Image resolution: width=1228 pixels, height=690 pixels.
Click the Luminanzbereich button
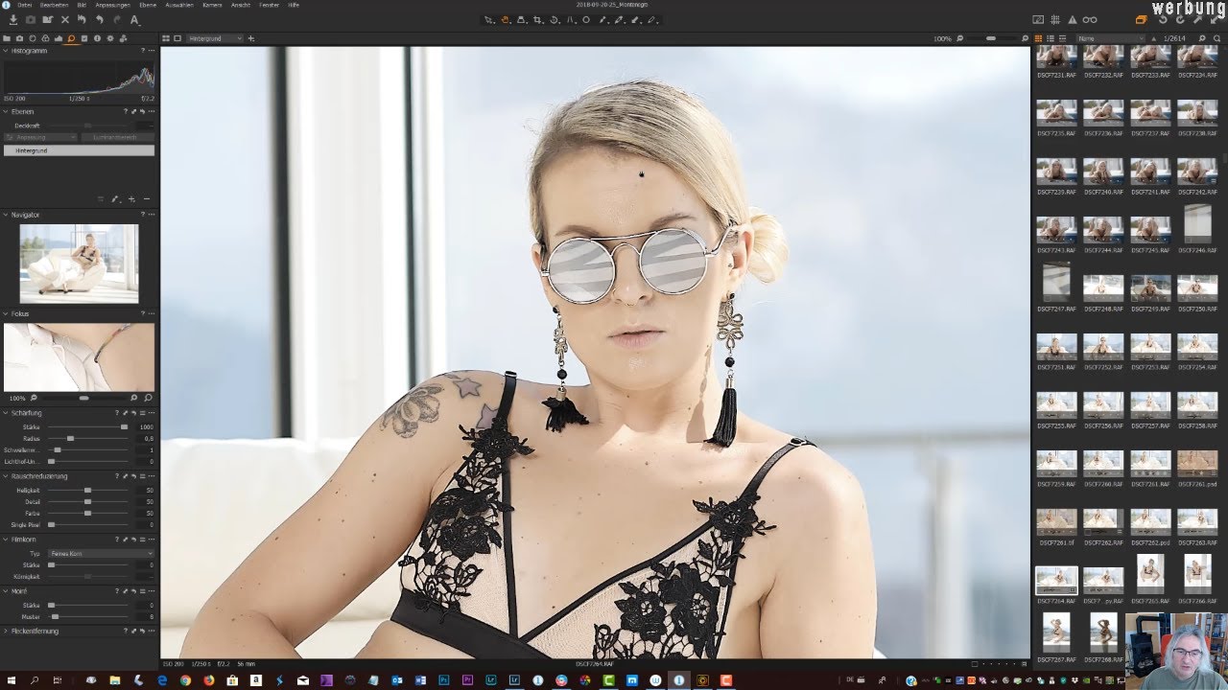click(x=117, y=138)
